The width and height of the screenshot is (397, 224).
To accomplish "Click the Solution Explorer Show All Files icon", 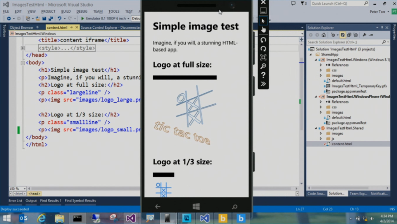I will [x=356, y=35].
